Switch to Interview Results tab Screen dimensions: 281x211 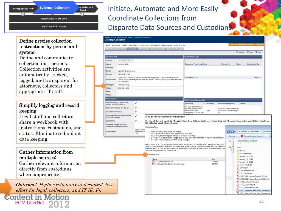tap(175, 49)
